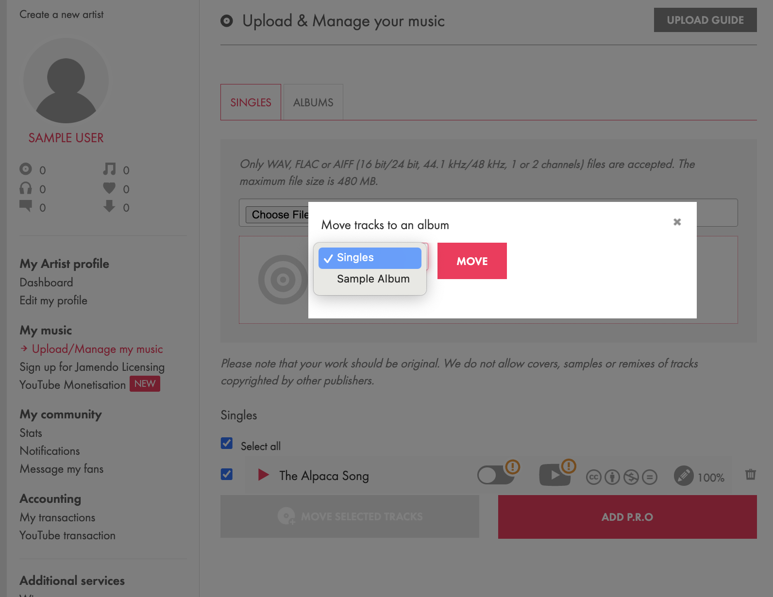Viewport: 773px width, 597px height.
Task: Click the red MOVE button
Action: [472, 261]
